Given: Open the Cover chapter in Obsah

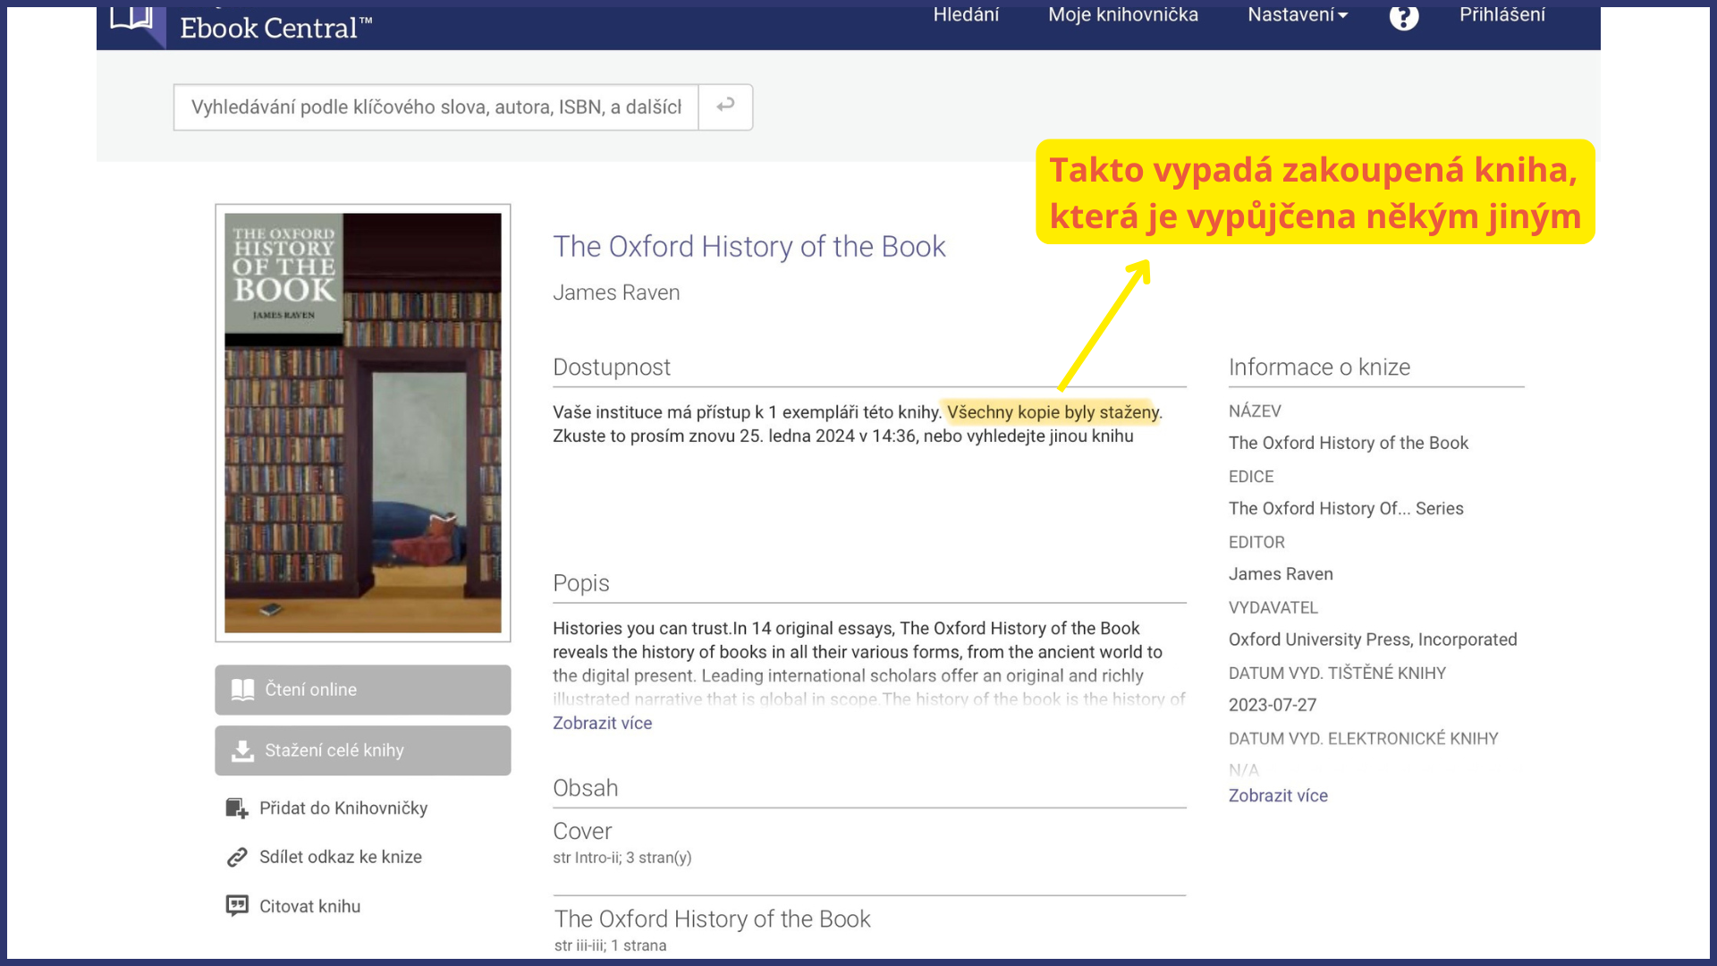Looking at the screenshot, I should coord(582,831).
